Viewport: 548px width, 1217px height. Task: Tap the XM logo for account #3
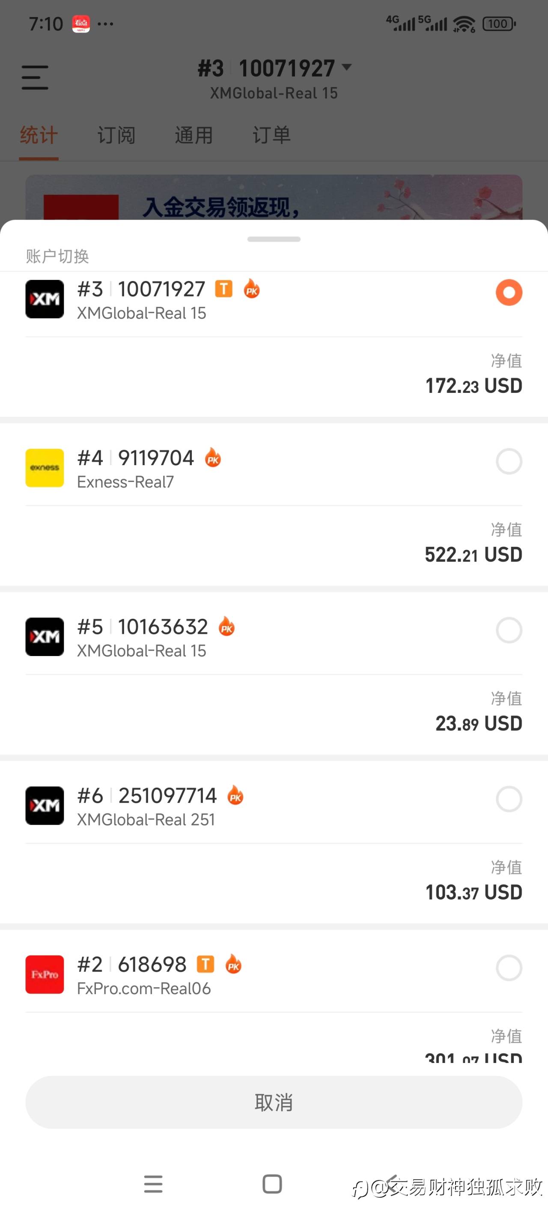coord(45,299)
